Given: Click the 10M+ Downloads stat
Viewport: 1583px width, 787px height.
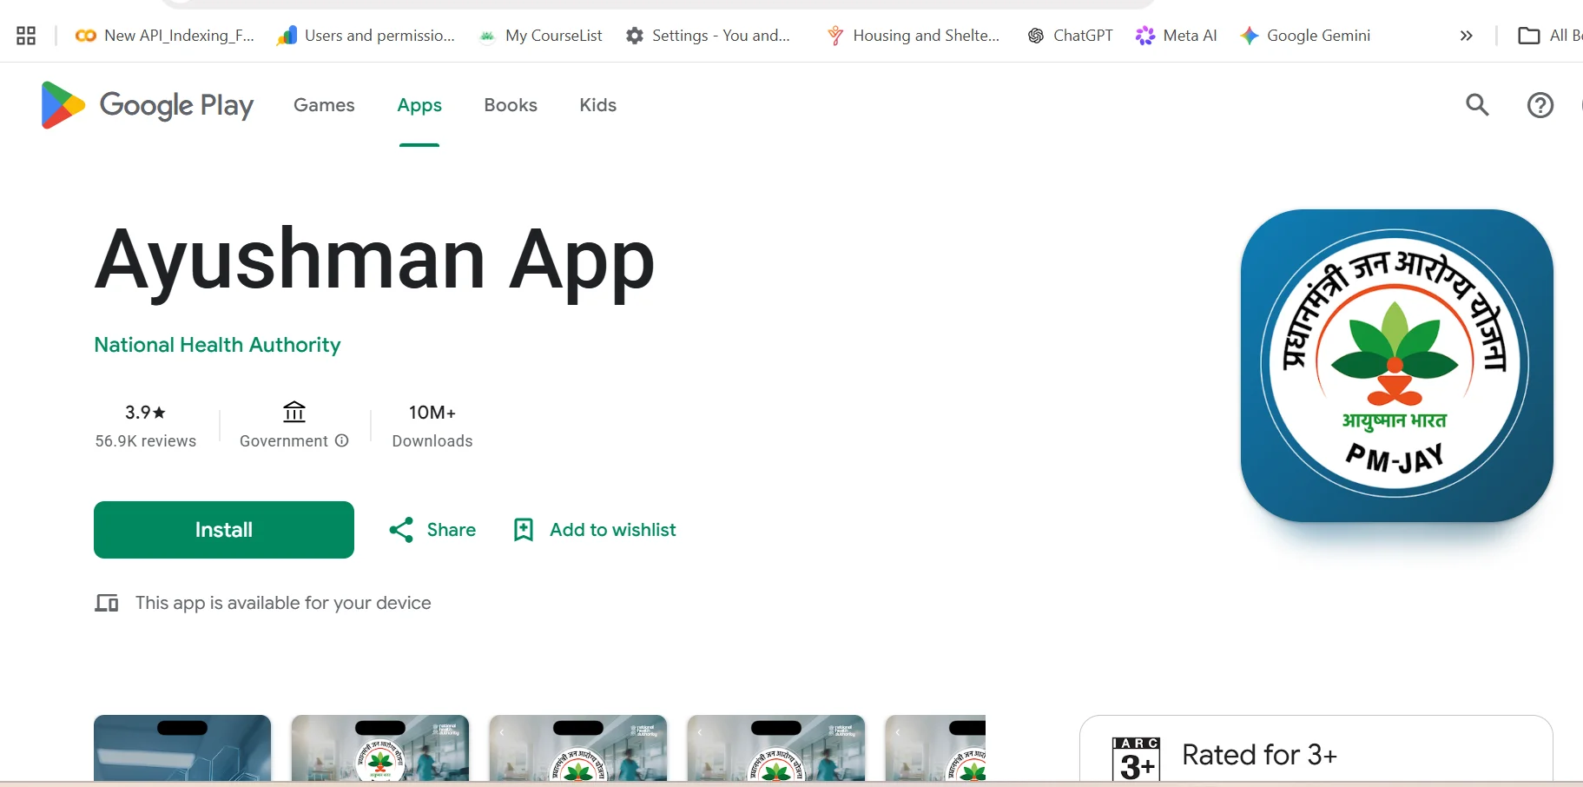Looking at the screenshot, I should click(x=432, y=426).
